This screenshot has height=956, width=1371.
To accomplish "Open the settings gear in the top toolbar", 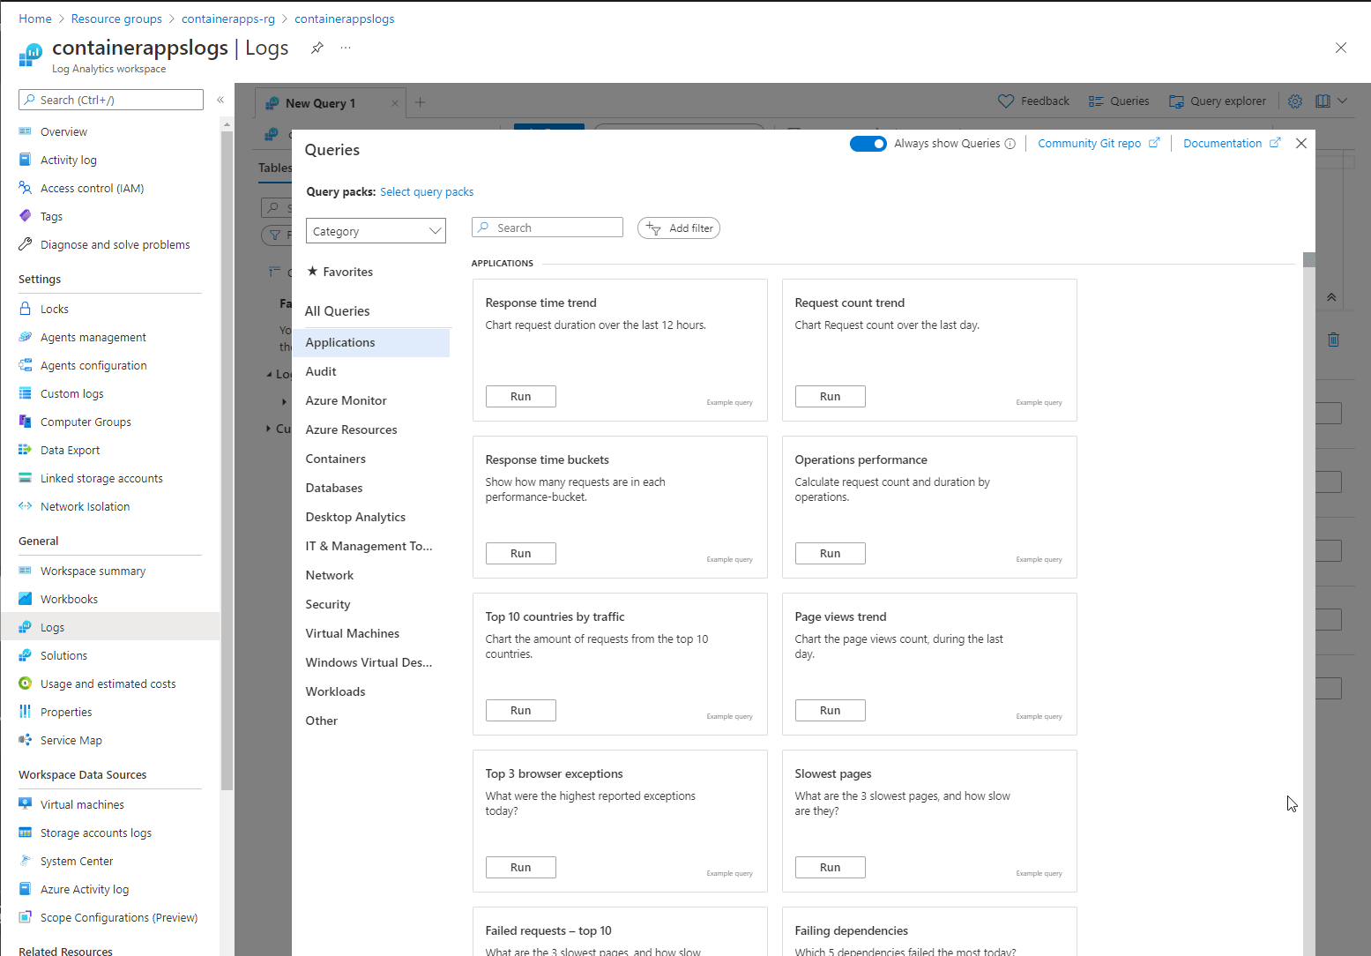I will click(1294, 101).
